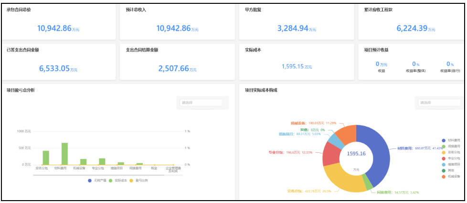Click the 措施项目 80.31万元 pie label
467x203 pixels.
tap(300, 134)
